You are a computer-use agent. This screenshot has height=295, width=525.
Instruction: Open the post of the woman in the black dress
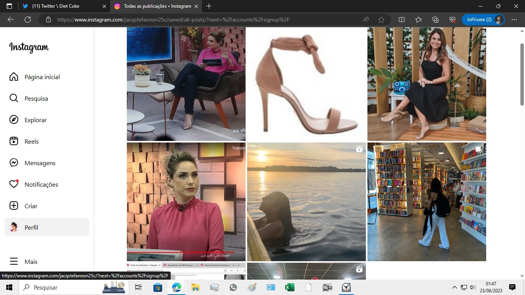coord(427,84)
